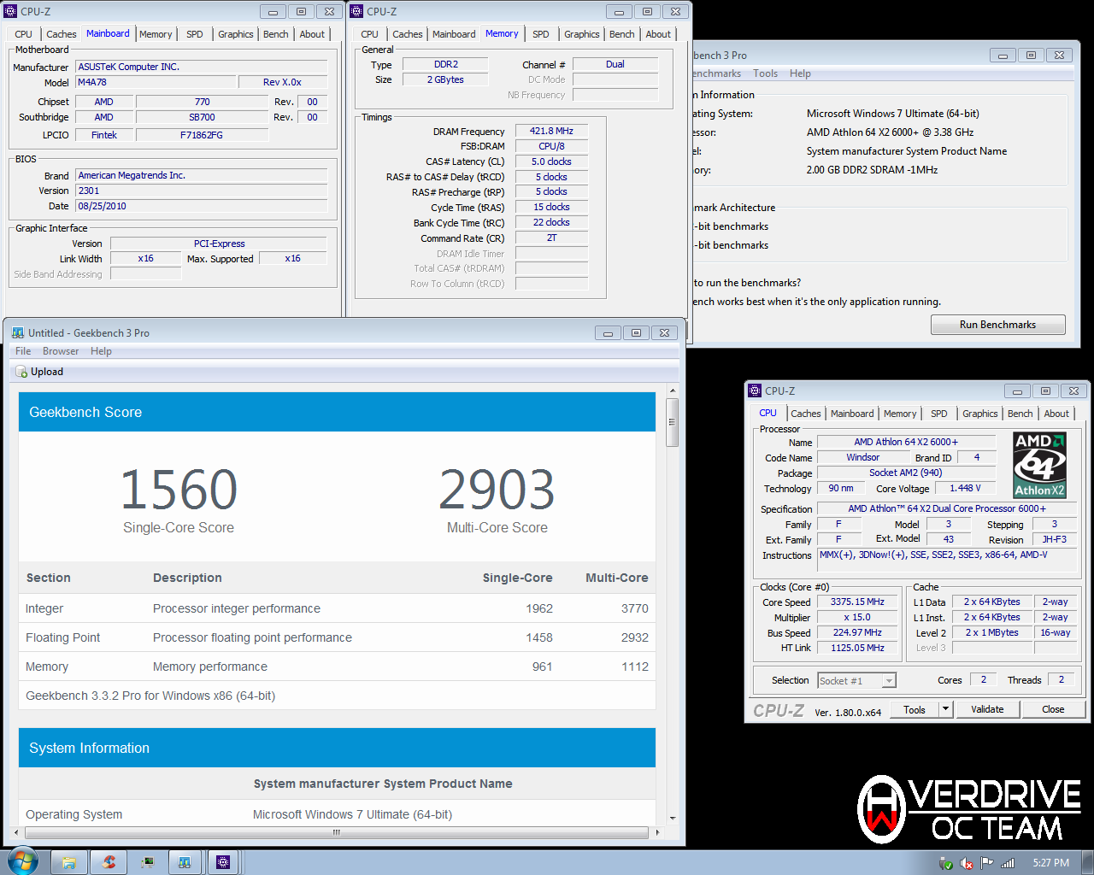Screen dimensions: 1094x875
Task: Click the Core Speed value 3375.15 MHz
Action: [857, 602]
